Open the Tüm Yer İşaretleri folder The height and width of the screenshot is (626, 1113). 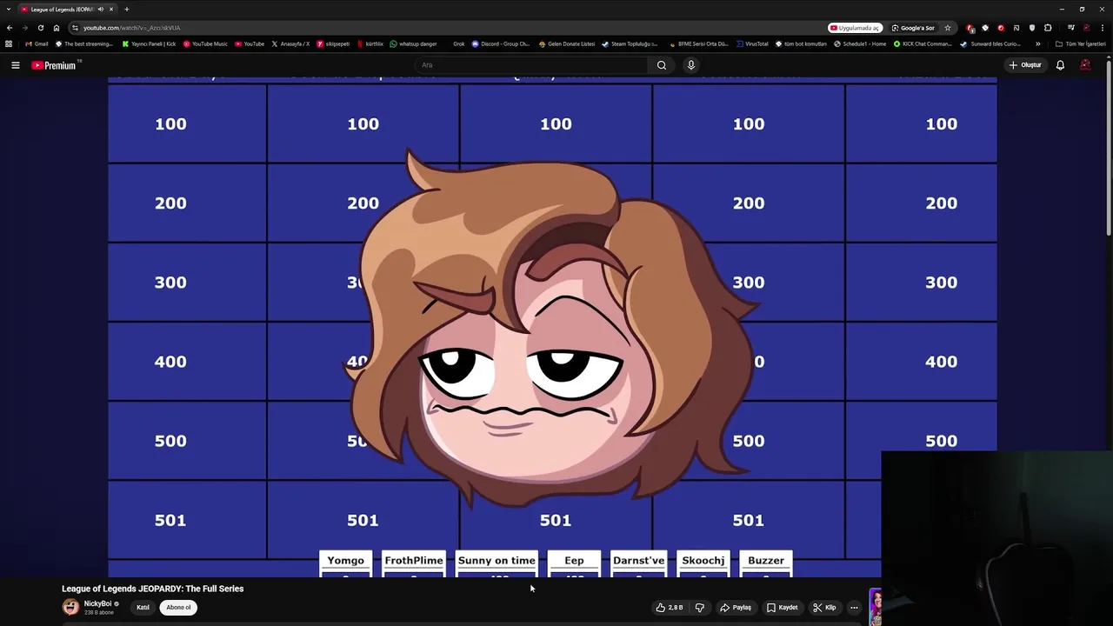pyautogui.click(x=1080, y=43)
